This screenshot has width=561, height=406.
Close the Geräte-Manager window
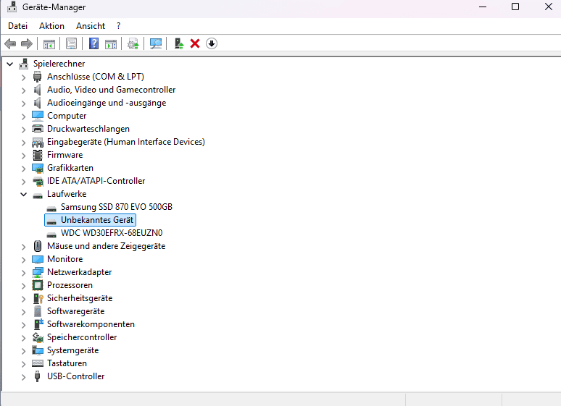[x=549, y=7]
